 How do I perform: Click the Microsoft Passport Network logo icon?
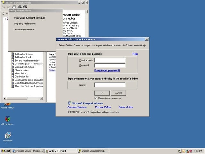tap(69, 103)
